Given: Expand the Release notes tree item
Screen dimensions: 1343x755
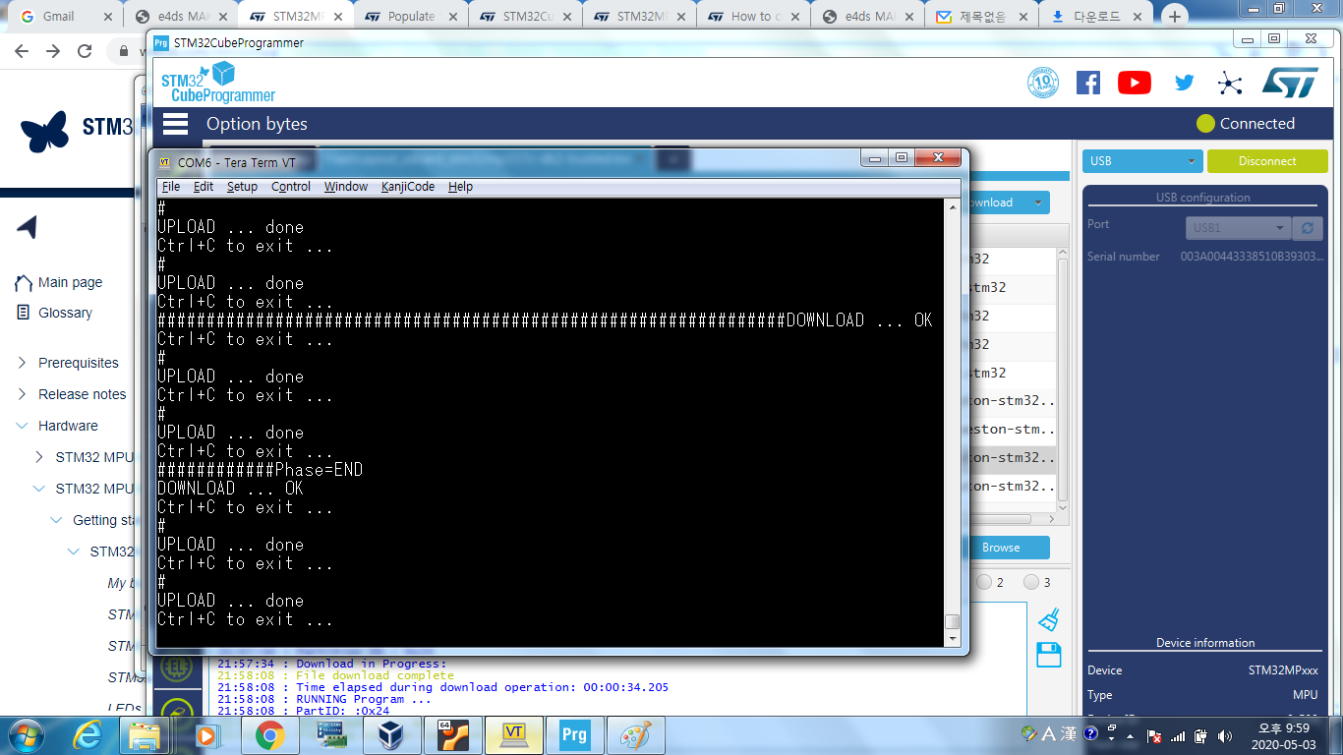Looking at the screenshot, I should 23,394.
